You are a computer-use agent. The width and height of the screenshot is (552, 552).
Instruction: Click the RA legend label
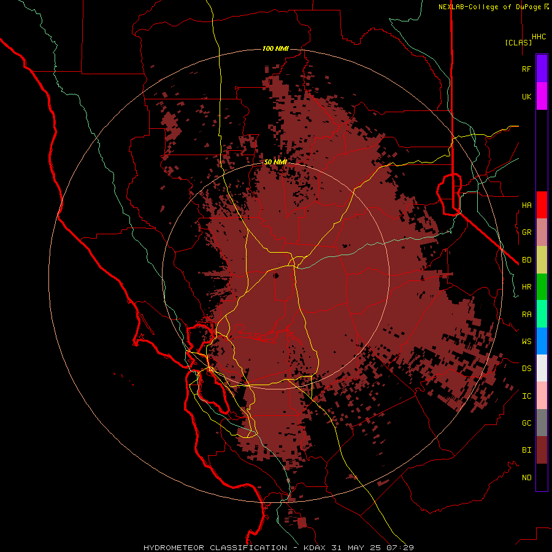(x=527, y=315)
